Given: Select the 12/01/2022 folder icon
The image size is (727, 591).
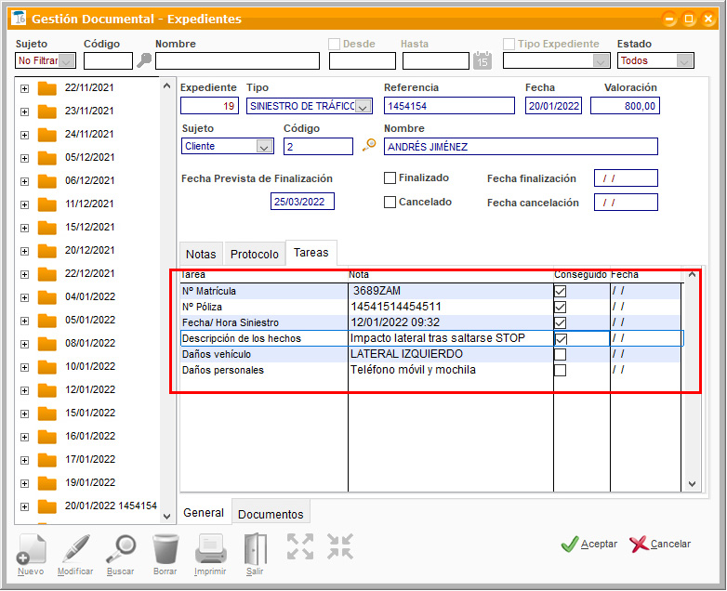Looking at the screenshot, I should pos(46,390).
